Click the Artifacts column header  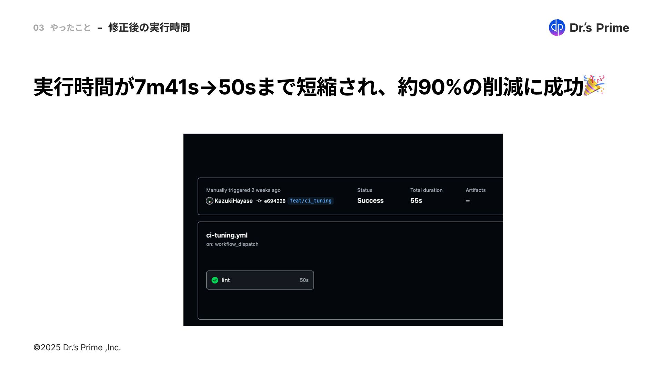click(475, 190)
